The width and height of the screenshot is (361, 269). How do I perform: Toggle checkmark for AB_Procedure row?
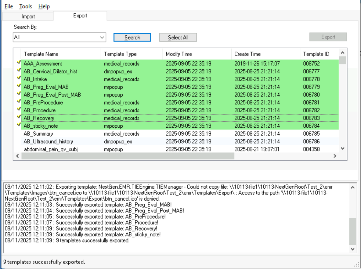pyautogui.click(x=19, y=109)
